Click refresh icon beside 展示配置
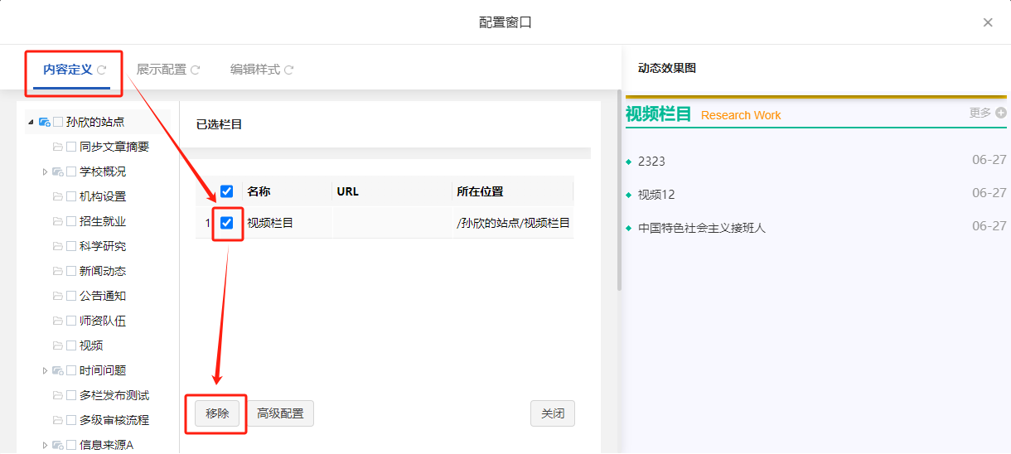Viewport: 1011px width, 454px height. [196, 70]
